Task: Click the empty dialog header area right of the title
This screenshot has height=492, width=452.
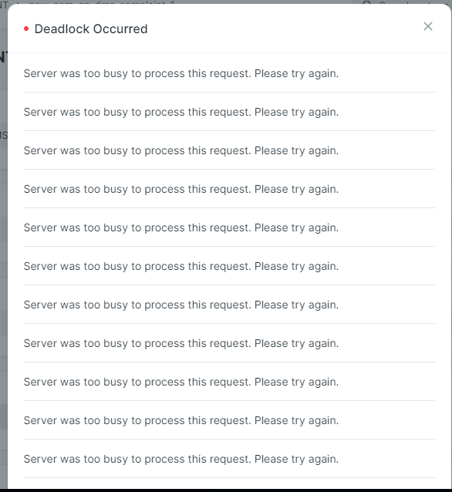Action: [282, 29]
